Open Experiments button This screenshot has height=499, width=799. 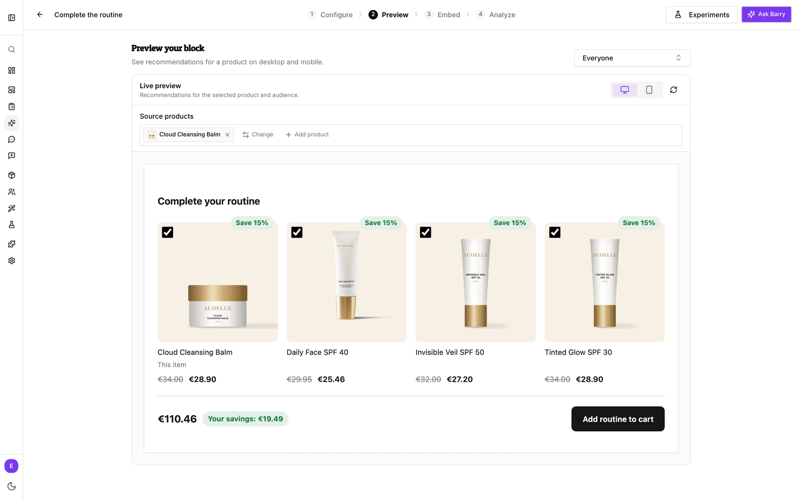pyautogui.click(x=702, y=14)
